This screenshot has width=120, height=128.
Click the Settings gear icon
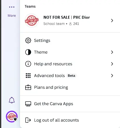28,40
